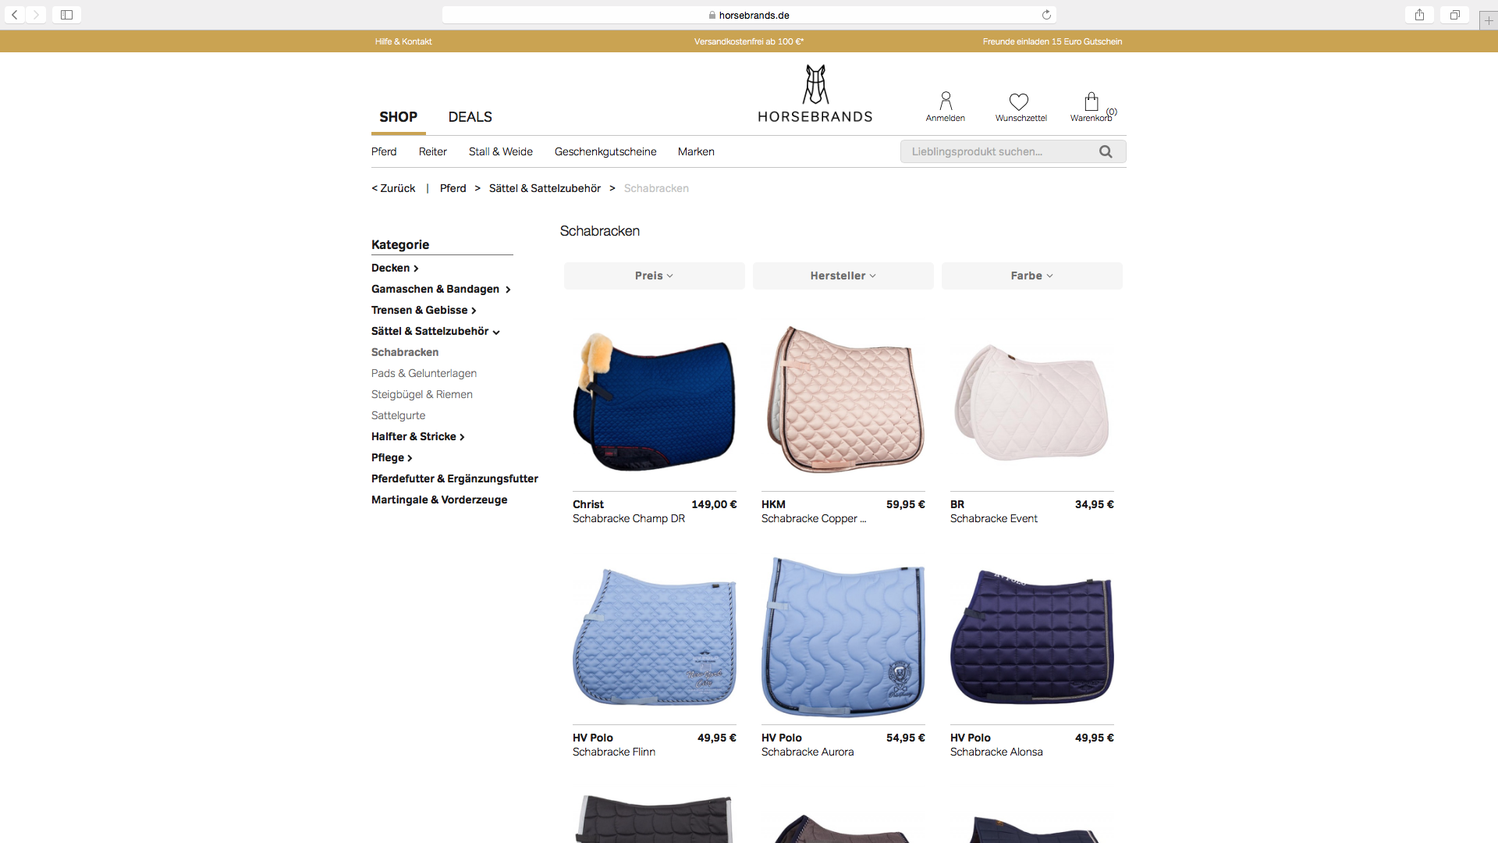Click the 149,00 € price
Screen dimensions: 1498x843
point(714,504)
